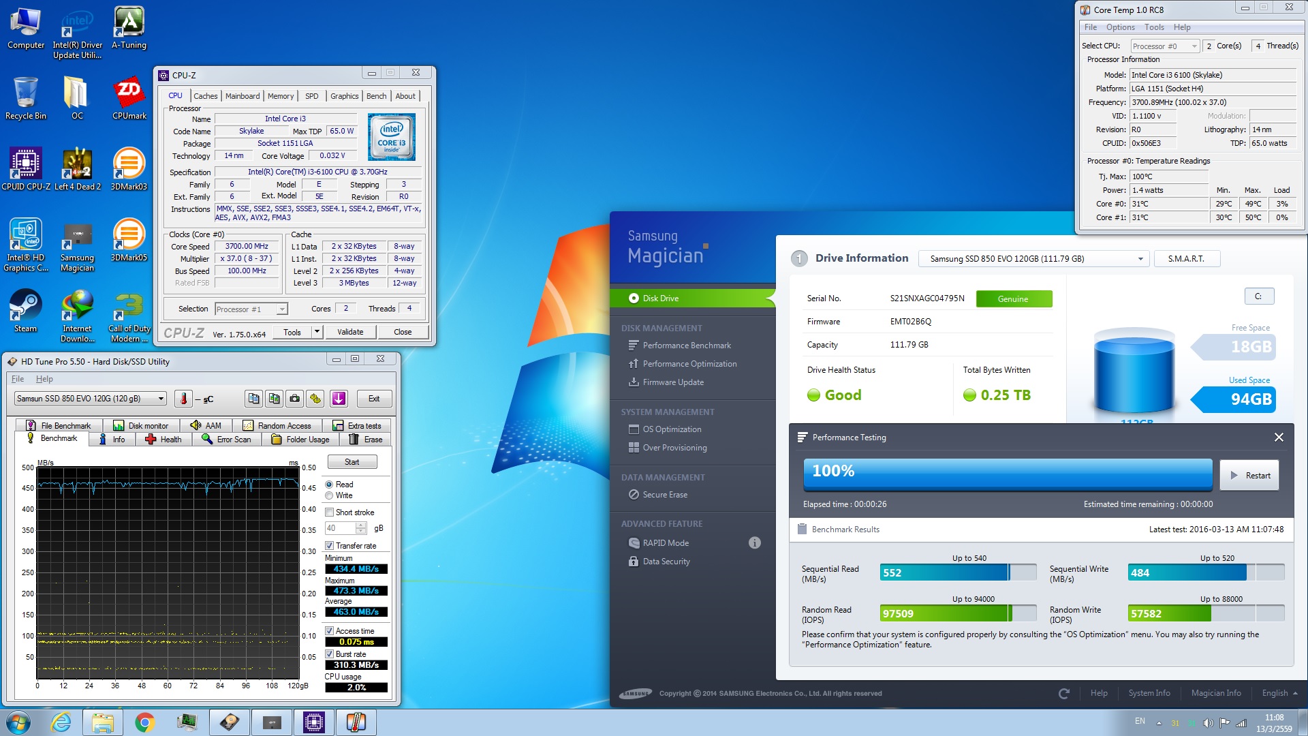1308x736 pixels.
Task: Uncheck the Burst rate checkbox
Action: click(x=330, y=654)
